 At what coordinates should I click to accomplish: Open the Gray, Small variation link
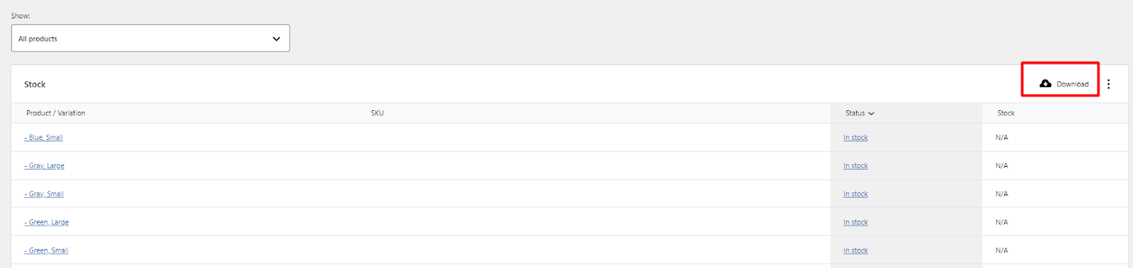point(44,194)
